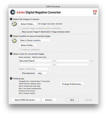Viewport: 107px width, 116px height.
Task: Click the Extract button
Action: point(49,100)
